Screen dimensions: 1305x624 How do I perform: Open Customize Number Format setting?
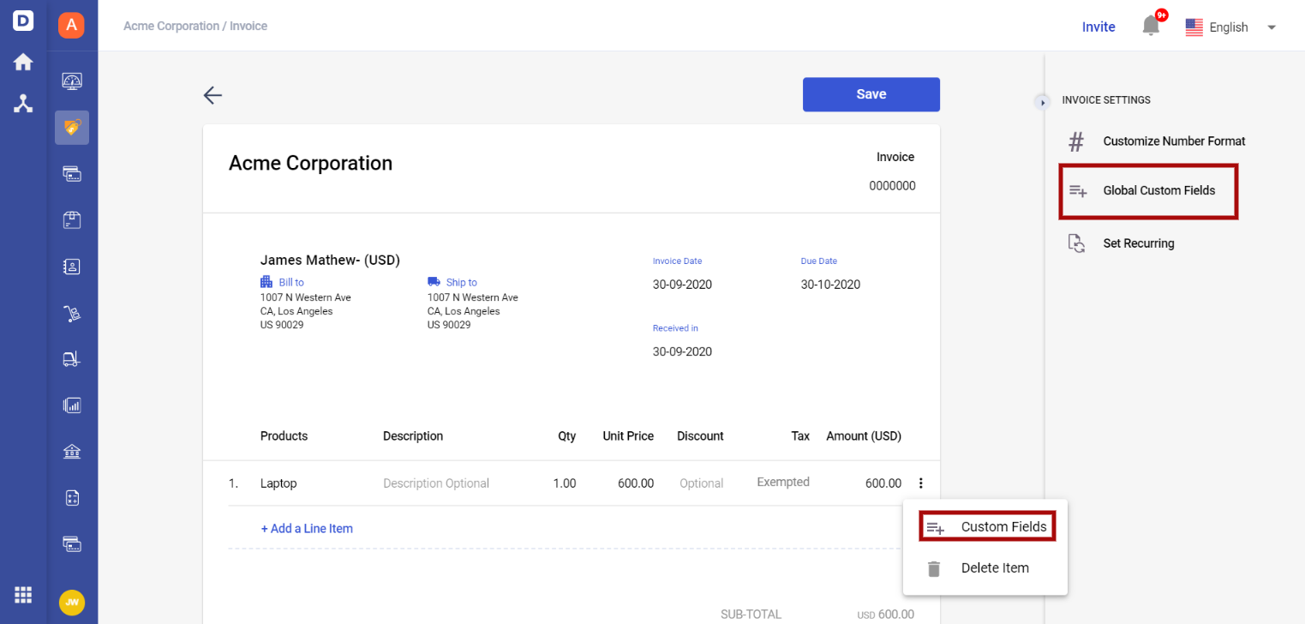pyautogui.click(x=1156, y=141)
